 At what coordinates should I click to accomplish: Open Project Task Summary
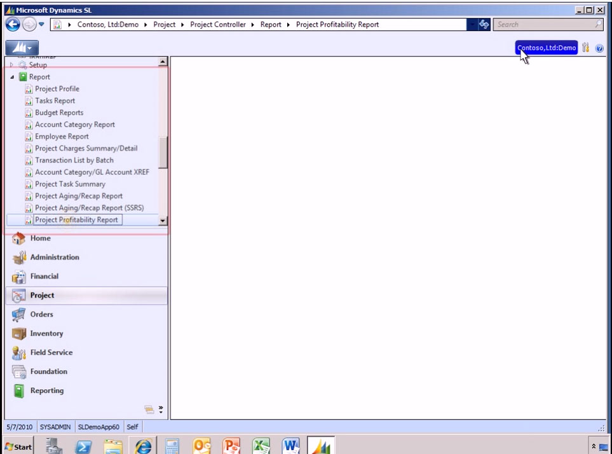pos(71,184)
